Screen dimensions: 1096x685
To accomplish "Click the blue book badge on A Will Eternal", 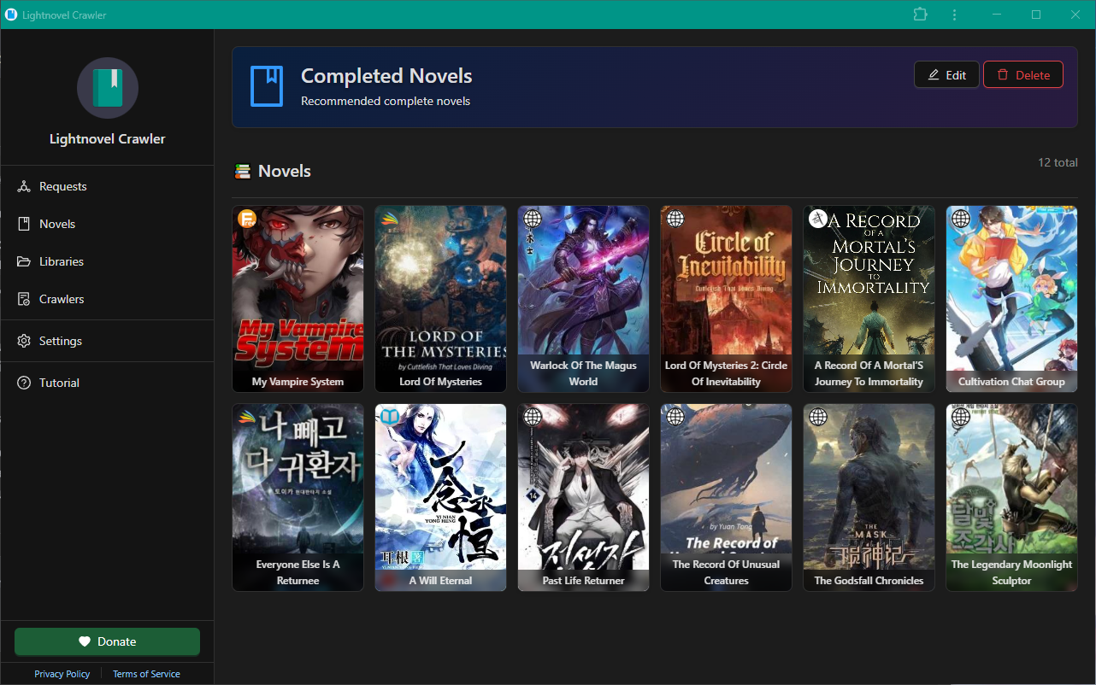I will tap(390, 417).
